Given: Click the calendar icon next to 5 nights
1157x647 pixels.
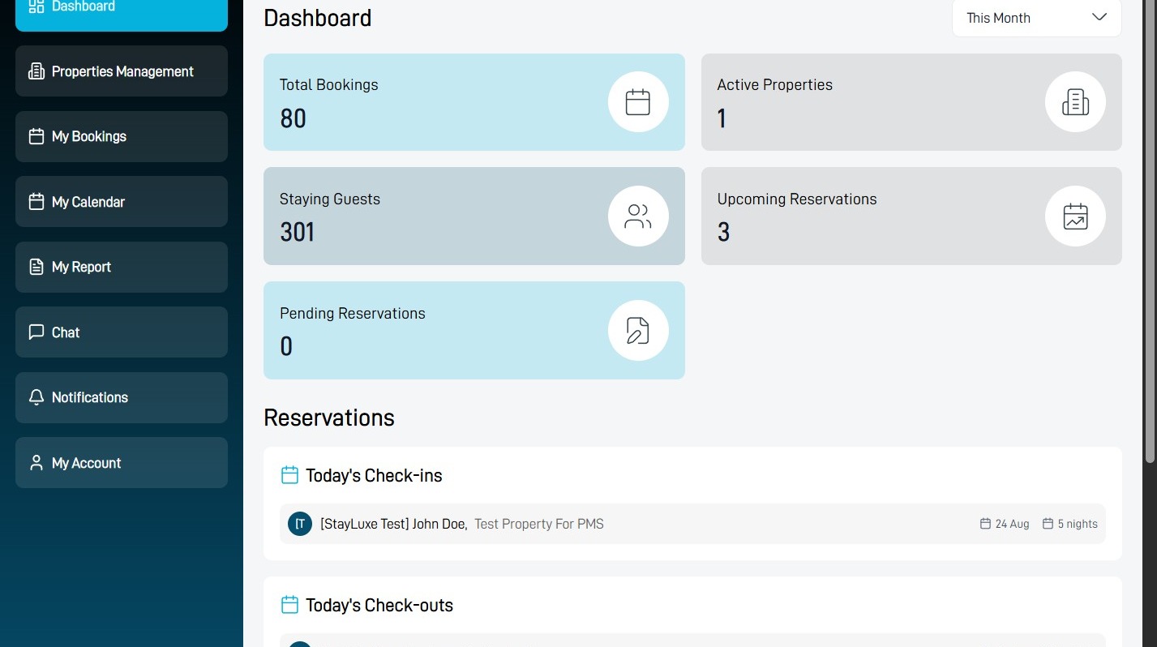Looking at the screenshot, I should pyautogui.click(x=1048, y=524).
